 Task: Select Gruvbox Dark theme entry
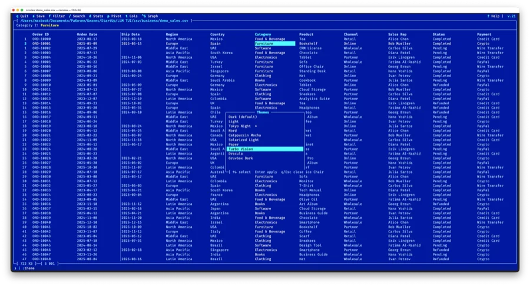point(240,158)
